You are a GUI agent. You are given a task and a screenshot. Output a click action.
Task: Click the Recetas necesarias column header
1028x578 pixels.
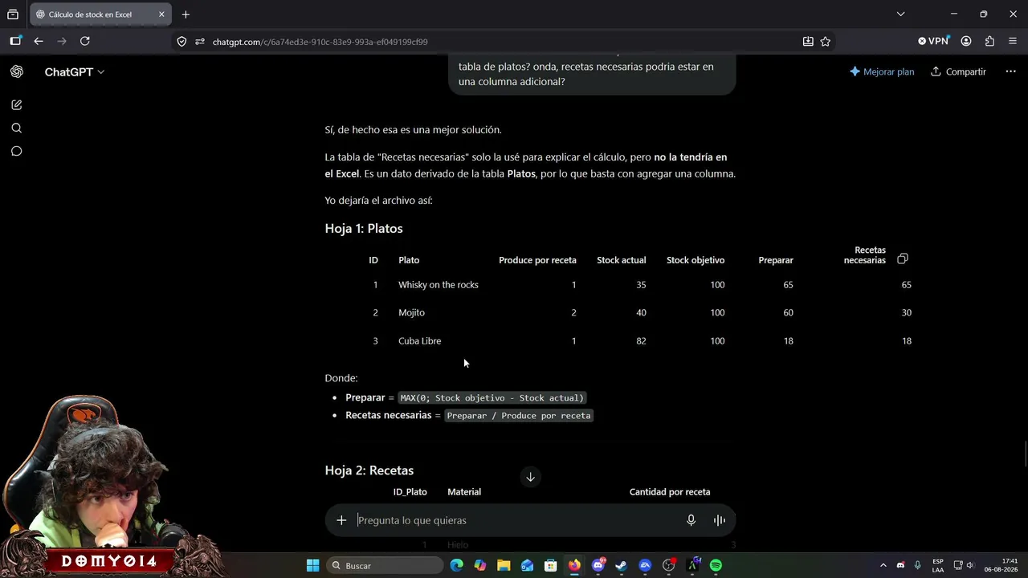pyautogui.click(x=865, y=255)
